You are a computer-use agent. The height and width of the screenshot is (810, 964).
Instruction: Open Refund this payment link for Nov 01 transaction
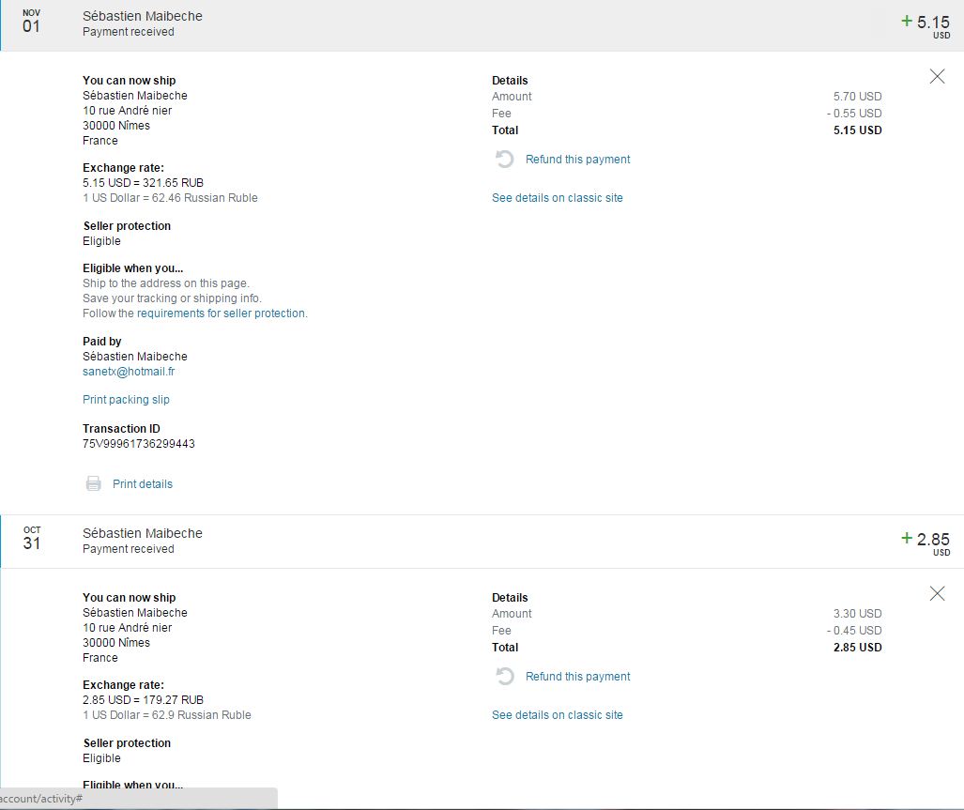point(577,160)
